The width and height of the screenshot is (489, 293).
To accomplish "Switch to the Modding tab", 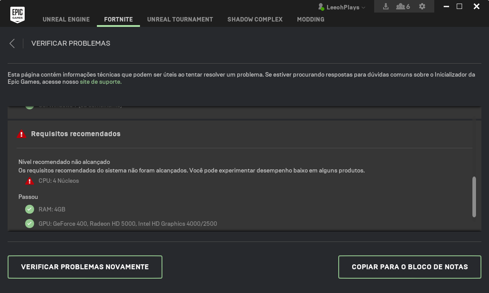I will click(310, 19).
